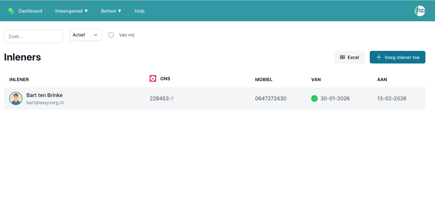Click the green app logo icon
Viewport: 435px width, 220px height.
tap(11, 11)
